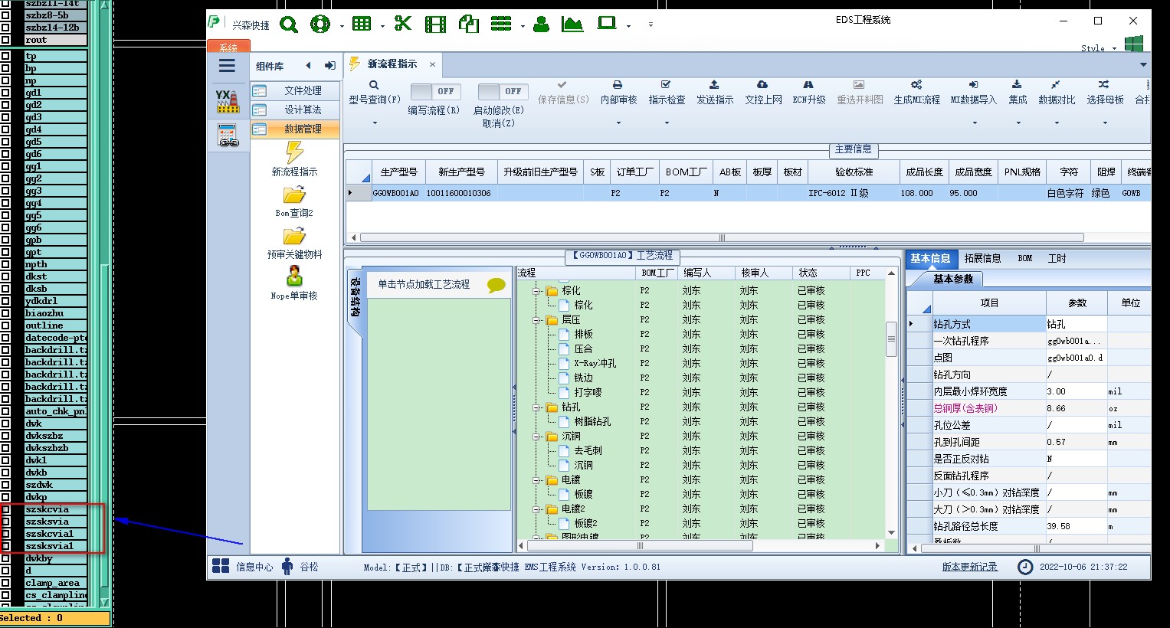Select 文件处理 in component library
The height and width of the screenshot is (628, 1170).
tap(296, 90)
